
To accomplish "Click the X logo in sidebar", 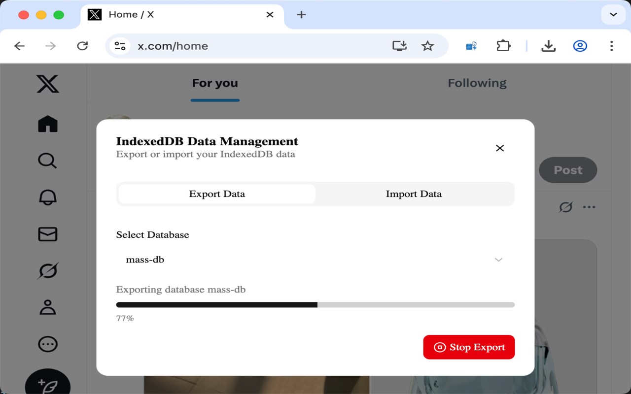I will [48, 84].
